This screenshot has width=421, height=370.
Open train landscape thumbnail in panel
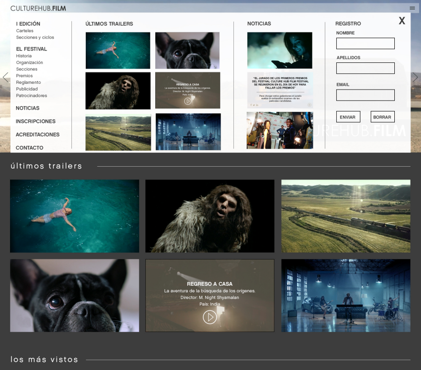click(x=118, y=132)
